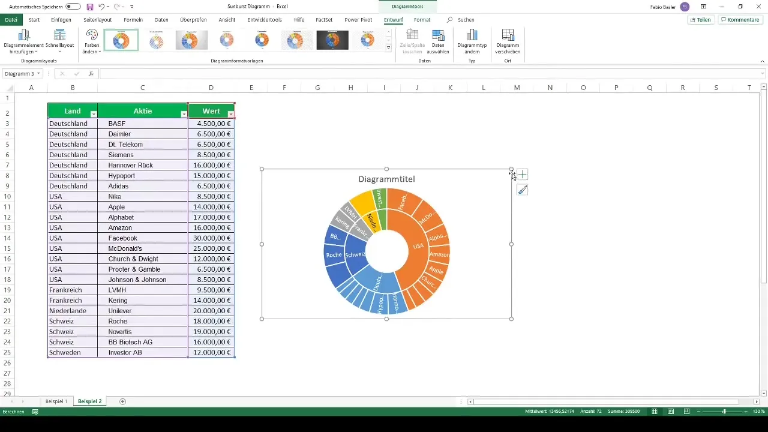Click the formula bar confirm checkmark

[76, 74]
